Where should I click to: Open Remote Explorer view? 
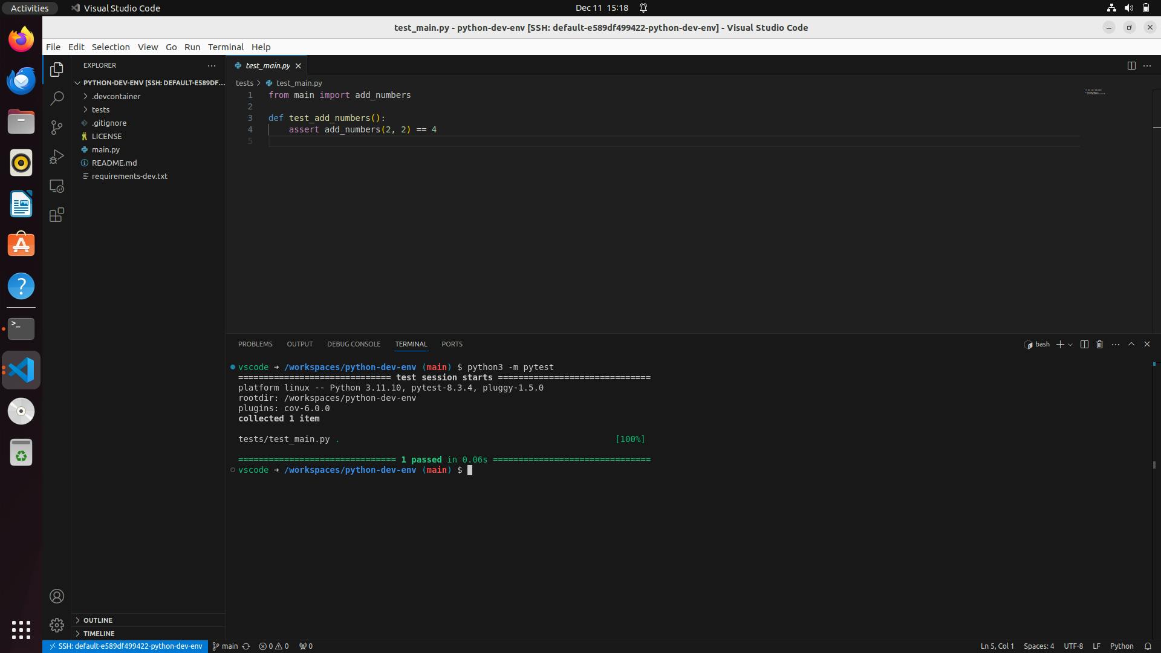(x=57, y=186)
